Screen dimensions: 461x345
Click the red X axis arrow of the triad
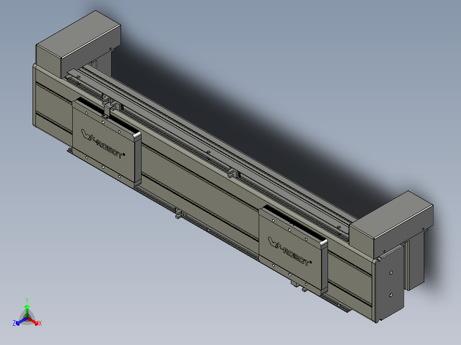point(34,321)
